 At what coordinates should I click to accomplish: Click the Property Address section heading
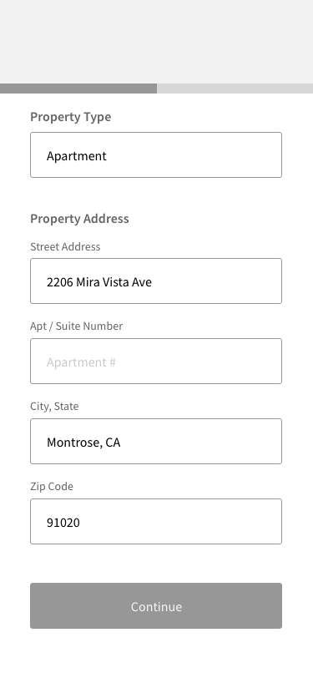click(x=79, y=219)
